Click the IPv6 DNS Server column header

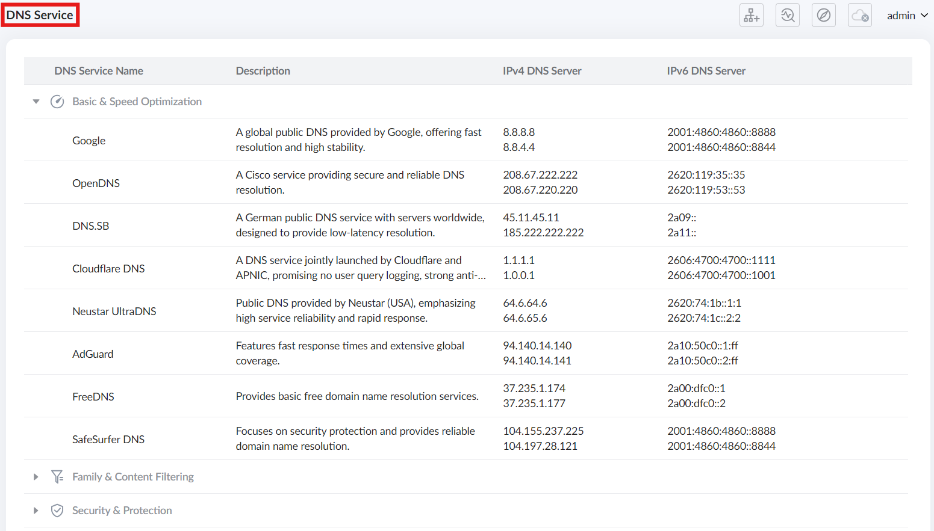706,71
